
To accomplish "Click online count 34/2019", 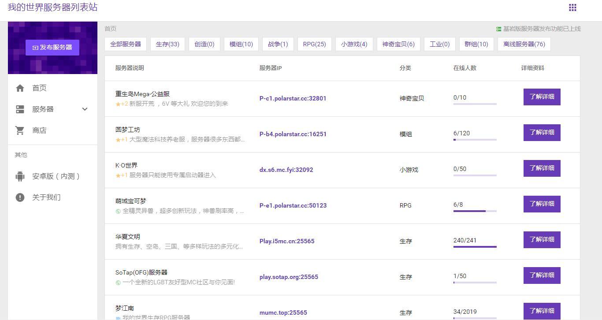I will [x=465, y=312].
